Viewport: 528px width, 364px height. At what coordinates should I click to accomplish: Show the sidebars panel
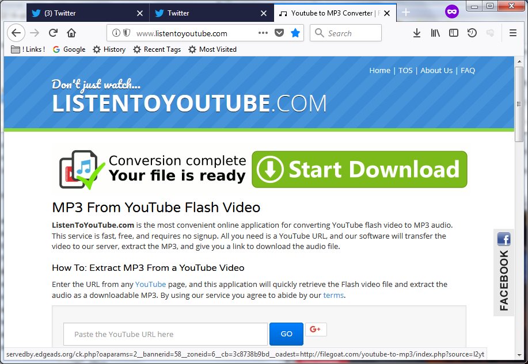pos(454,33)
